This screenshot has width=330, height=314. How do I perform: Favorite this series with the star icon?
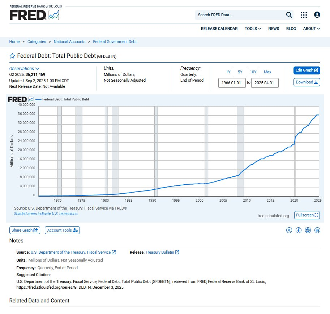coord(12,56)
